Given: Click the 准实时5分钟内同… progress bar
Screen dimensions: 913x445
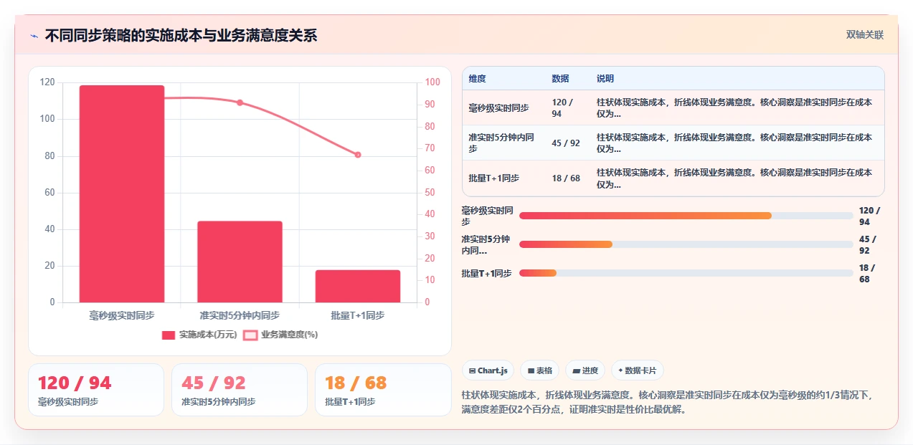Looking at the screenshot, I should click(686, 244).
